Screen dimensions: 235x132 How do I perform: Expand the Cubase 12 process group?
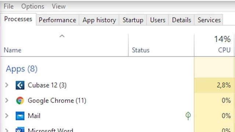[x=7, y=85]
